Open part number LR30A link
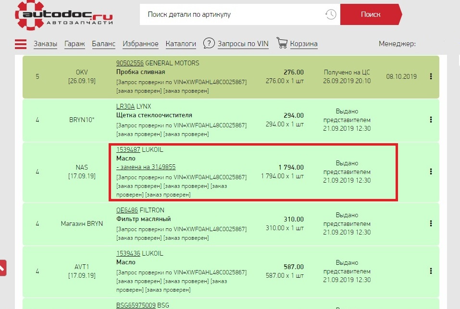Image resolution: width=460 pixels, height=309 pixels. (x=125, y=106)
